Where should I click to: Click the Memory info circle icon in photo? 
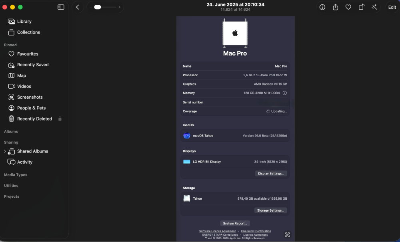click(285, 93)
